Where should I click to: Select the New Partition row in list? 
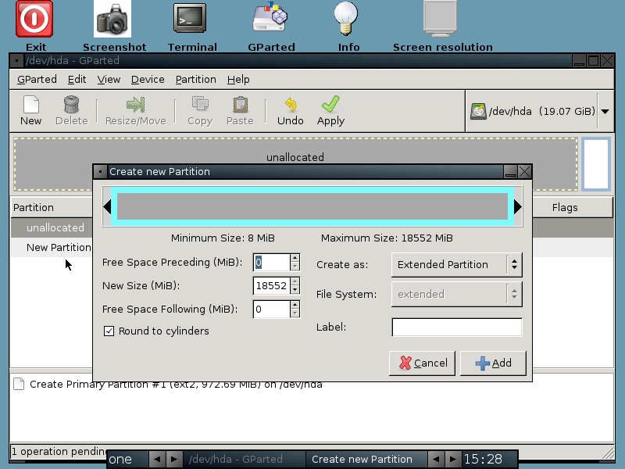click(52, 247)
